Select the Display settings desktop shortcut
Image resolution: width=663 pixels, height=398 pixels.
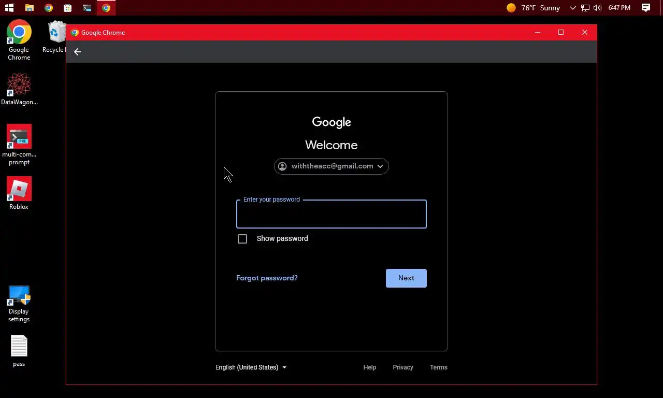click(x=19, y=304)
